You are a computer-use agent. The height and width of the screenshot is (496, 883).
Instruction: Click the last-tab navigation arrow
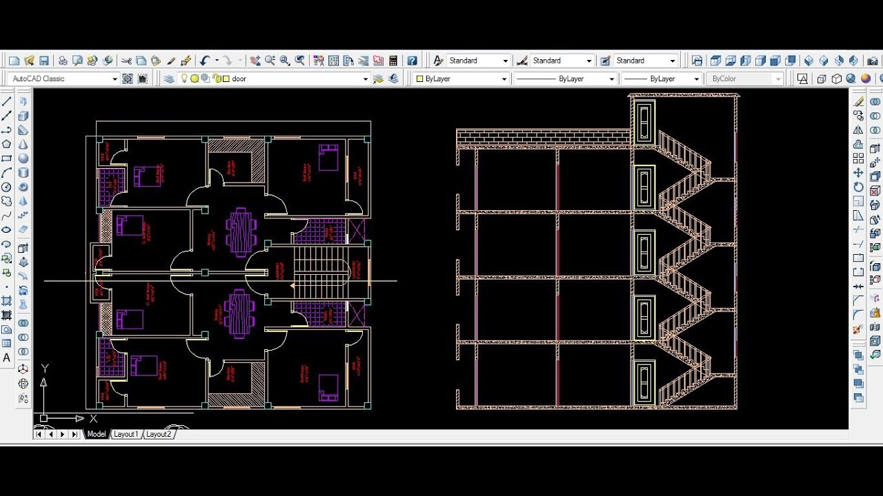click(x=75, y=434)
